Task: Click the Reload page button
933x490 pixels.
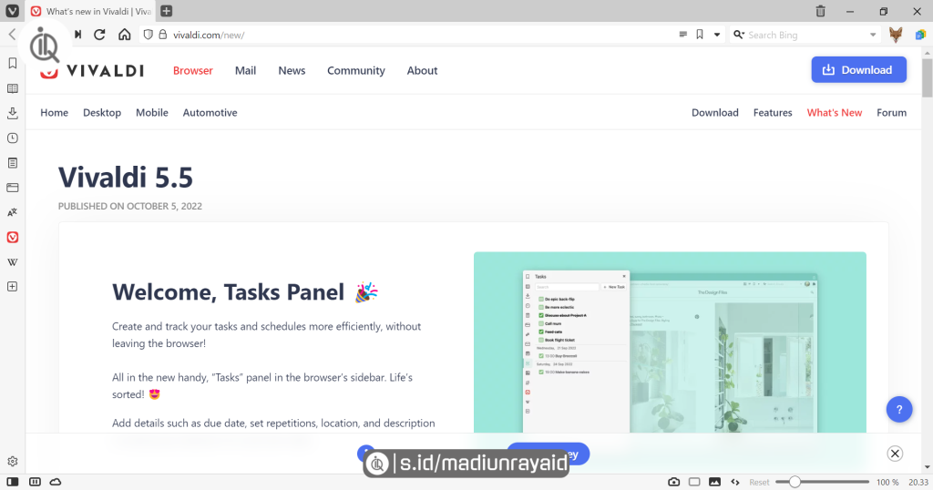Action: [x=99, y=35]
